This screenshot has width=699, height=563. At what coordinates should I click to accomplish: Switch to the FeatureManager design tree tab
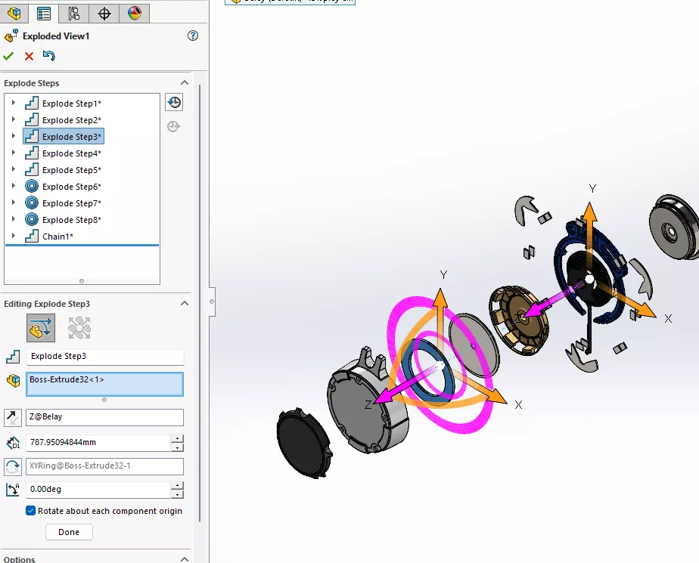tap(14, 13)
